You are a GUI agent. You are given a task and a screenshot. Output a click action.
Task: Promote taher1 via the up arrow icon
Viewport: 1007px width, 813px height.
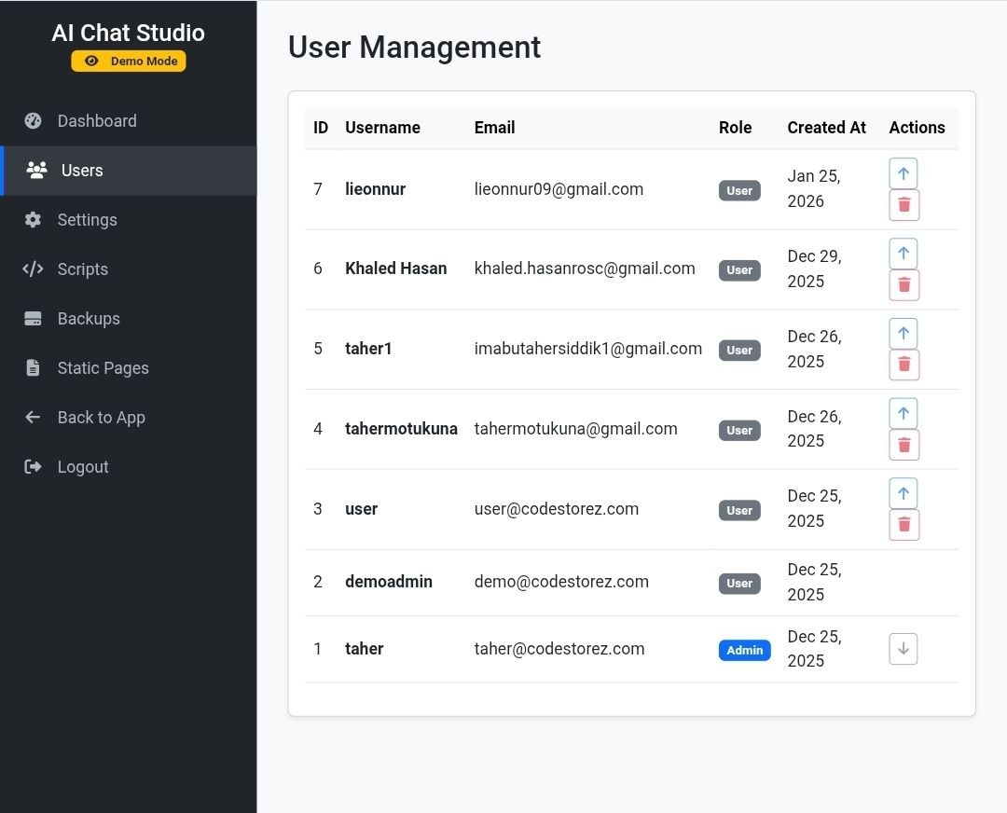coord(904,334)
